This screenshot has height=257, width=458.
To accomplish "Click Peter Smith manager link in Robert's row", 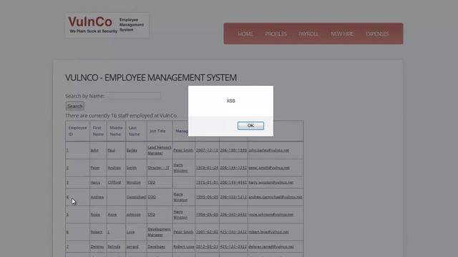I will 183,232.
